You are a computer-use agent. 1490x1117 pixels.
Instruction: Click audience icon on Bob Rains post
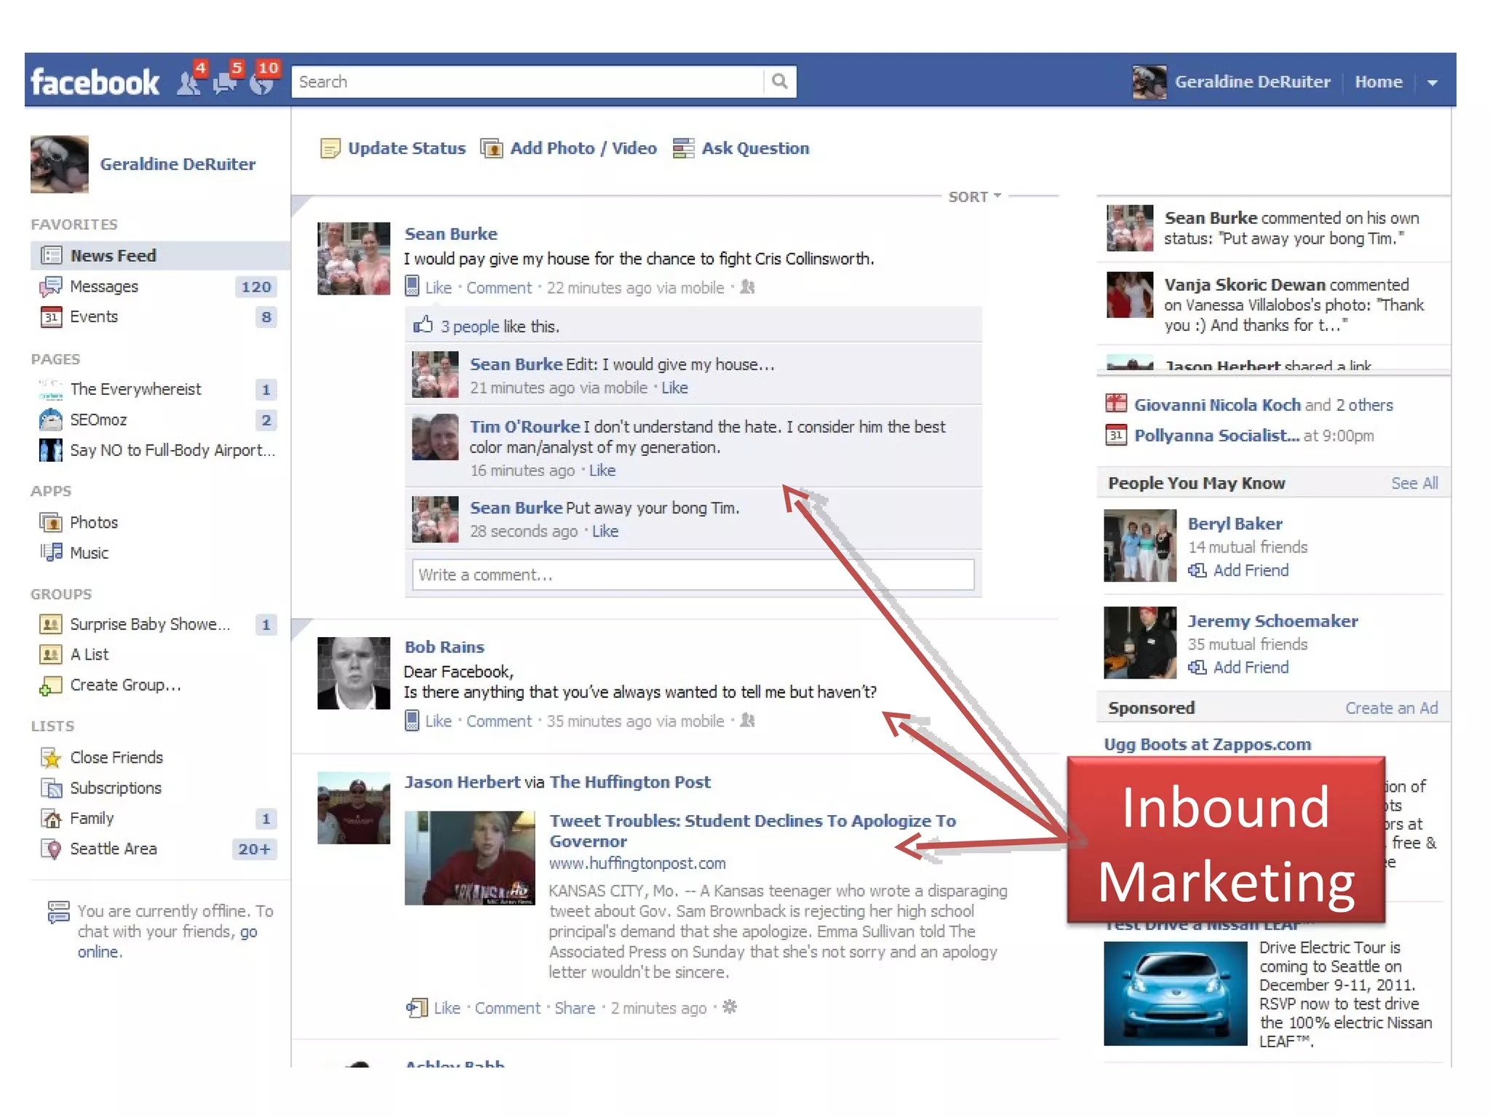click(x=747, y=721)
